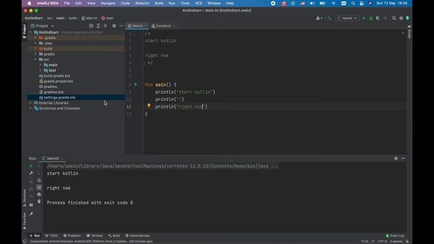Toggle Favorites side tool window
The height and width of the screenshot is (244, 434).
pos(24,221)
